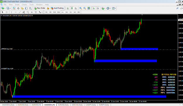This screenshot has height=106, width=183.
Task: Switch chart to bar chart mode
Action: (68, 8)
